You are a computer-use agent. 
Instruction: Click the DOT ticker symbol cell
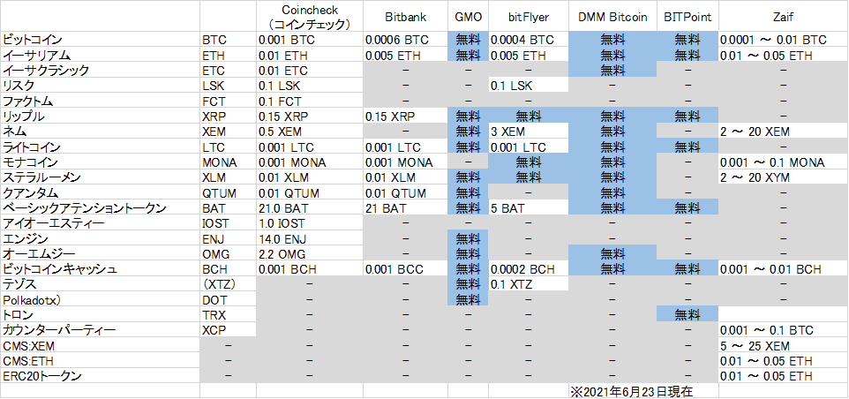pos(228,299)
